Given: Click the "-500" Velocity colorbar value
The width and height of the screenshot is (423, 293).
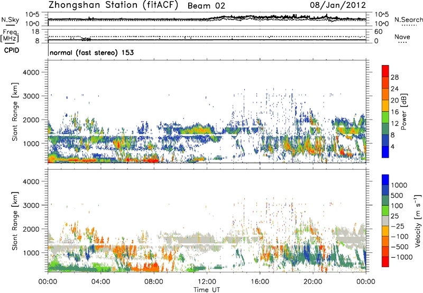Looking at the screenshot, I should [400, 247].
